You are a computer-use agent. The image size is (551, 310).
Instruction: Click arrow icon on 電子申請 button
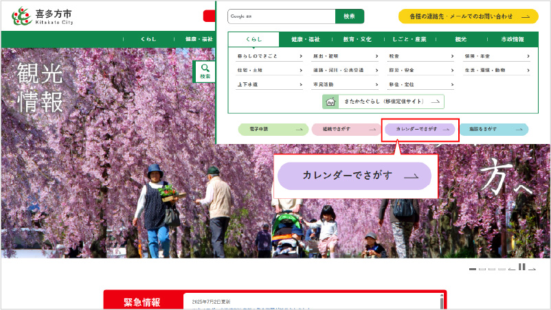tap(299, 129)
